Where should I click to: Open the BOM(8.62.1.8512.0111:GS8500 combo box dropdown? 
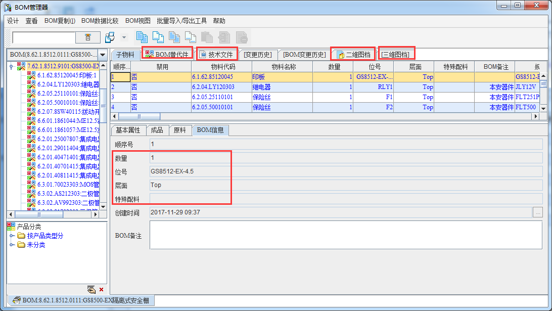(103, 55)
